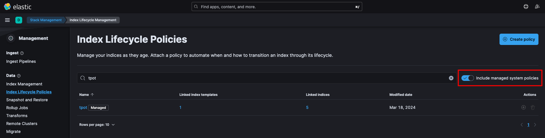Toggle Include managed system policies switch
Screen dimensions: 545x138
(467, 78)
